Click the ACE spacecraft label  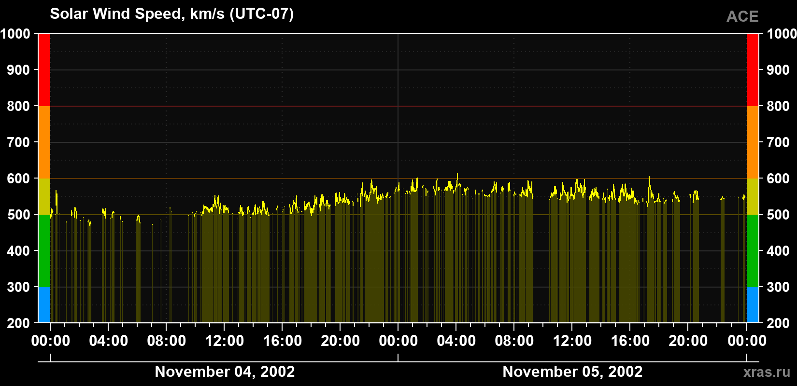click(x=742, y=17)
